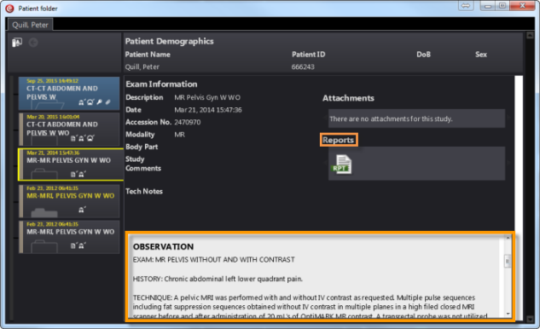The image size is (540, 329).
Task: Click the report scrollbar thumb
Action: [508, 261]
